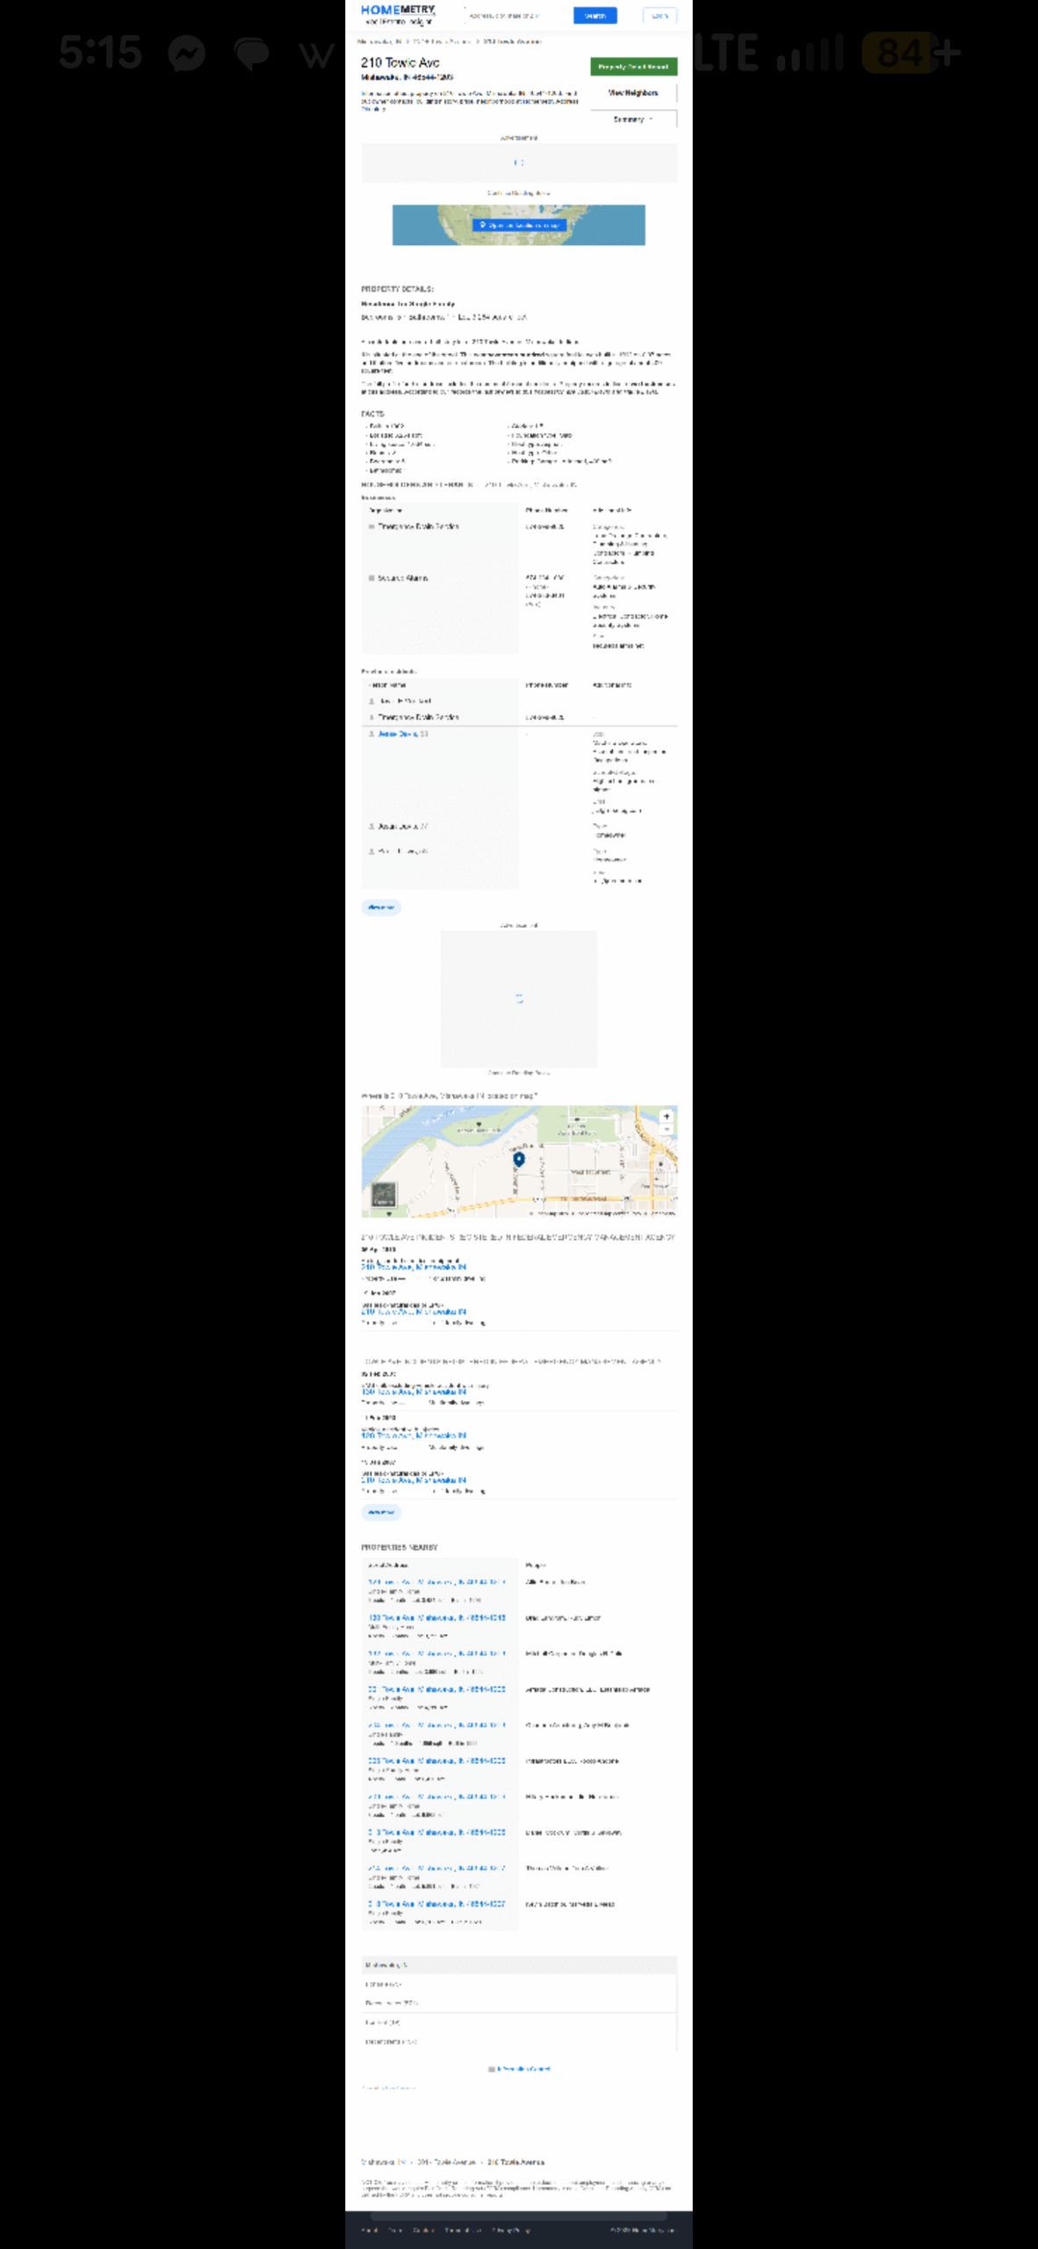Open the location on map button
Screen dimensions: 1038x2249
pyautogui.click(x=519, y=226)
